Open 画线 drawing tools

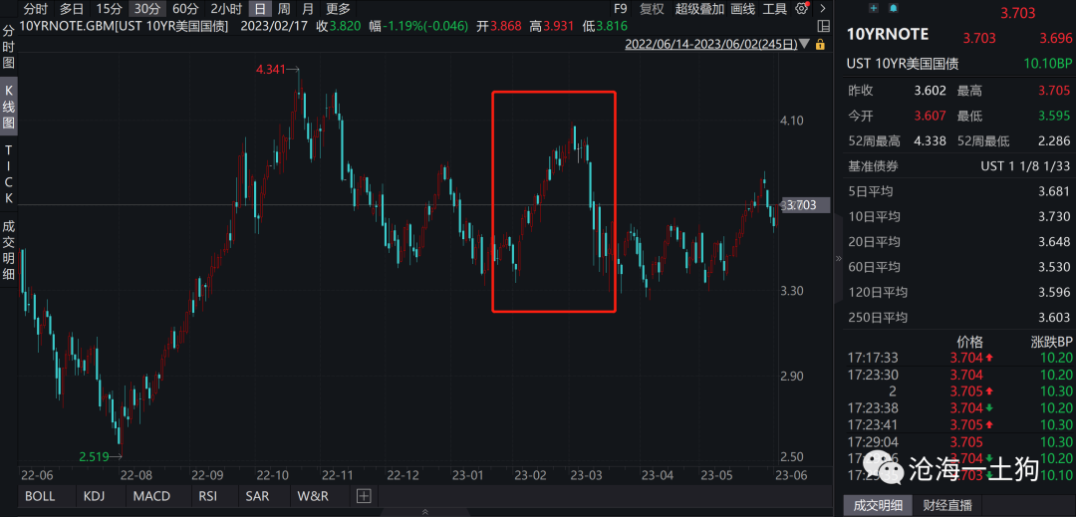(743, 9)
